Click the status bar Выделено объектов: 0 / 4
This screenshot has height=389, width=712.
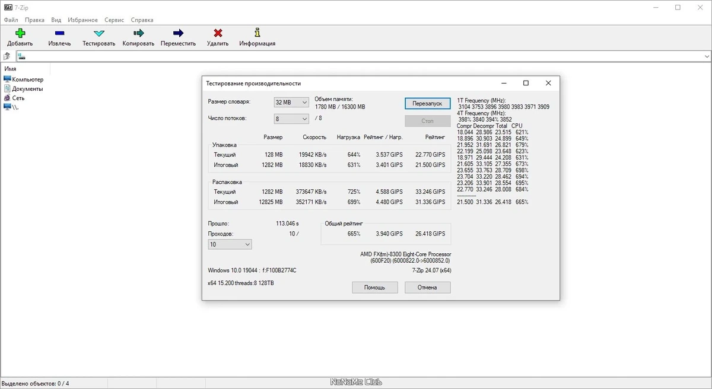[x=36, y=383]
